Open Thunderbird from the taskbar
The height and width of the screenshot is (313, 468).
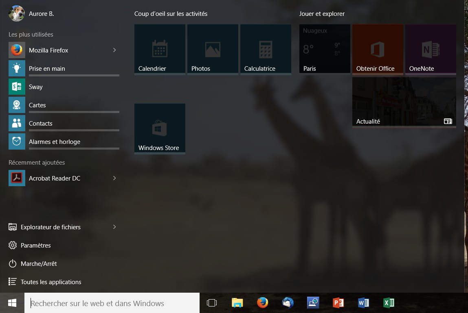(x=288, y=302)
